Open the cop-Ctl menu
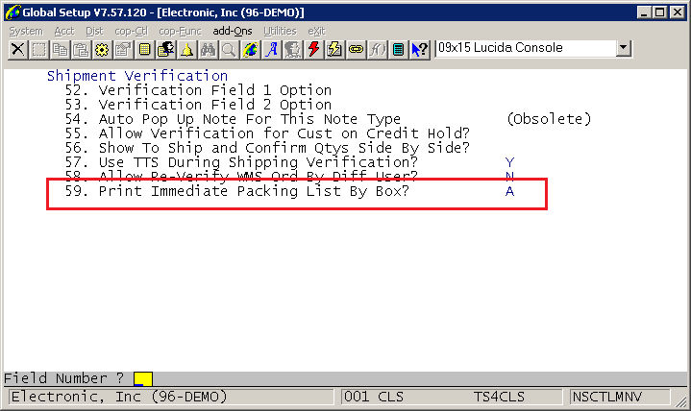691x411 pixels. (131, 31)
